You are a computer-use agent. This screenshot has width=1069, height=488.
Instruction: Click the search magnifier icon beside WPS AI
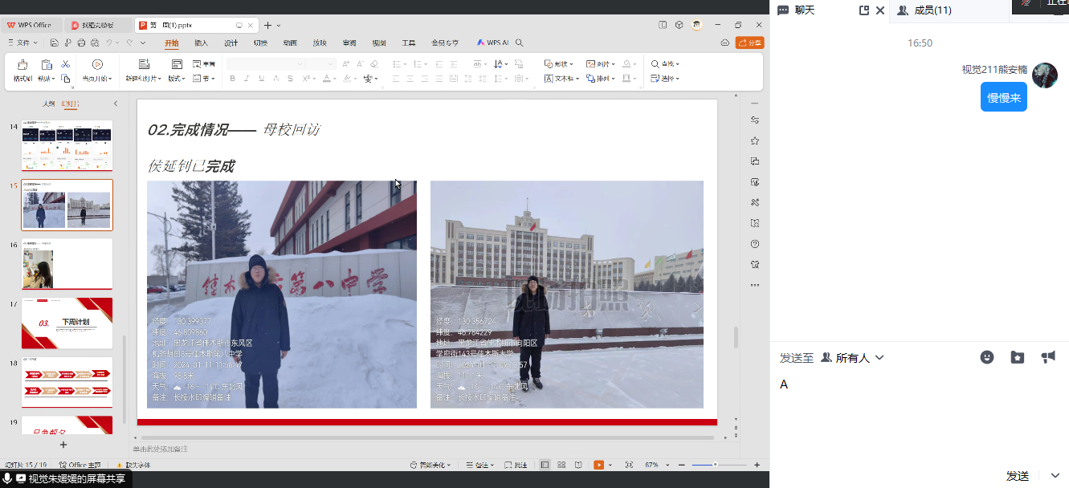click(x=520, y=43)
